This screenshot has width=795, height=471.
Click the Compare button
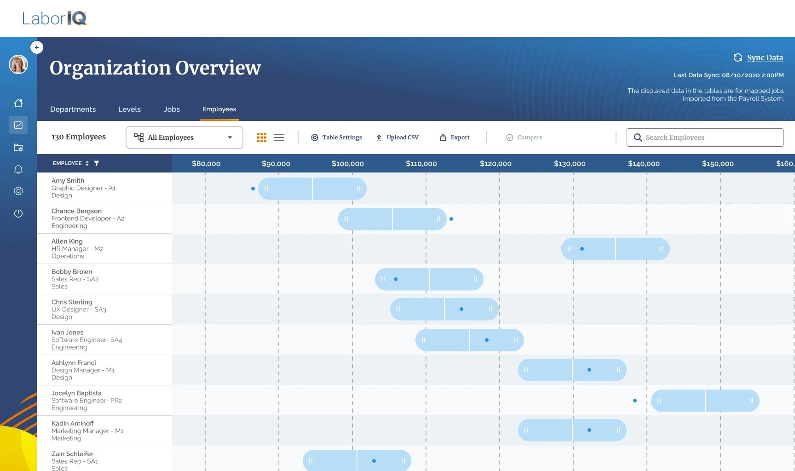tap(524, 138)
